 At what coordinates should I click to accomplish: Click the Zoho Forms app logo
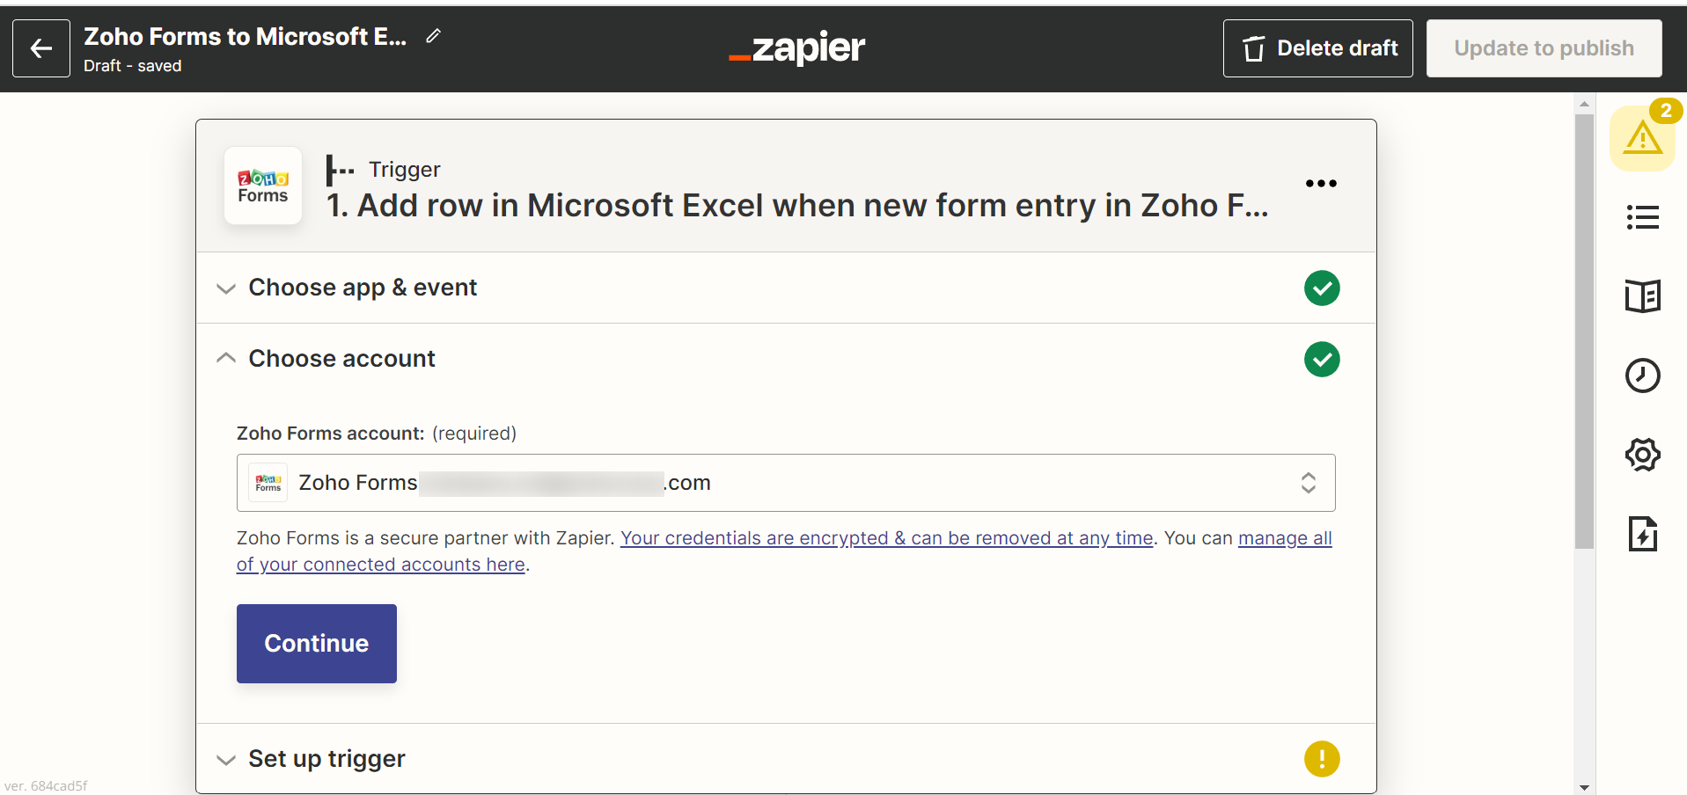[x=263, y=186]
